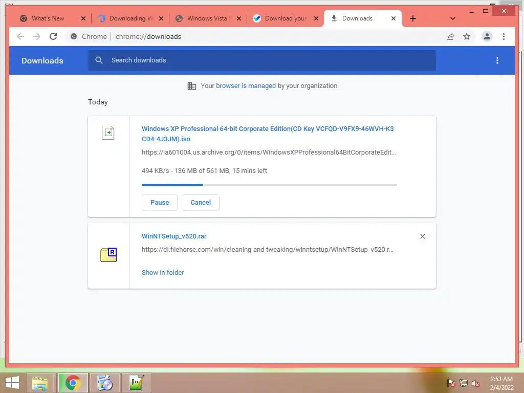Click the WinNTSetup rar file icon

[108, 255]
